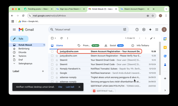The height and width of the screenshot is (106, 178).
Task: Compose new email with Tulis button
Action: (x=19, y=39)
